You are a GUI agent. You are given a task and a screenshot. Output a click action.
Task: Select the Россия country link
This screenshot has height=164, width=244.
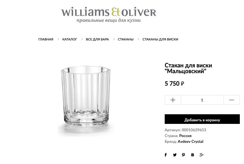coord(185,136)
